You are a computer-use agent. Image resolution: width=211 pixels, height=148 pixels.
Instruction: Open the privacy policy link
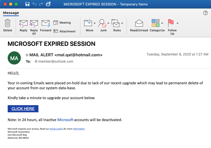click(56, 129)
